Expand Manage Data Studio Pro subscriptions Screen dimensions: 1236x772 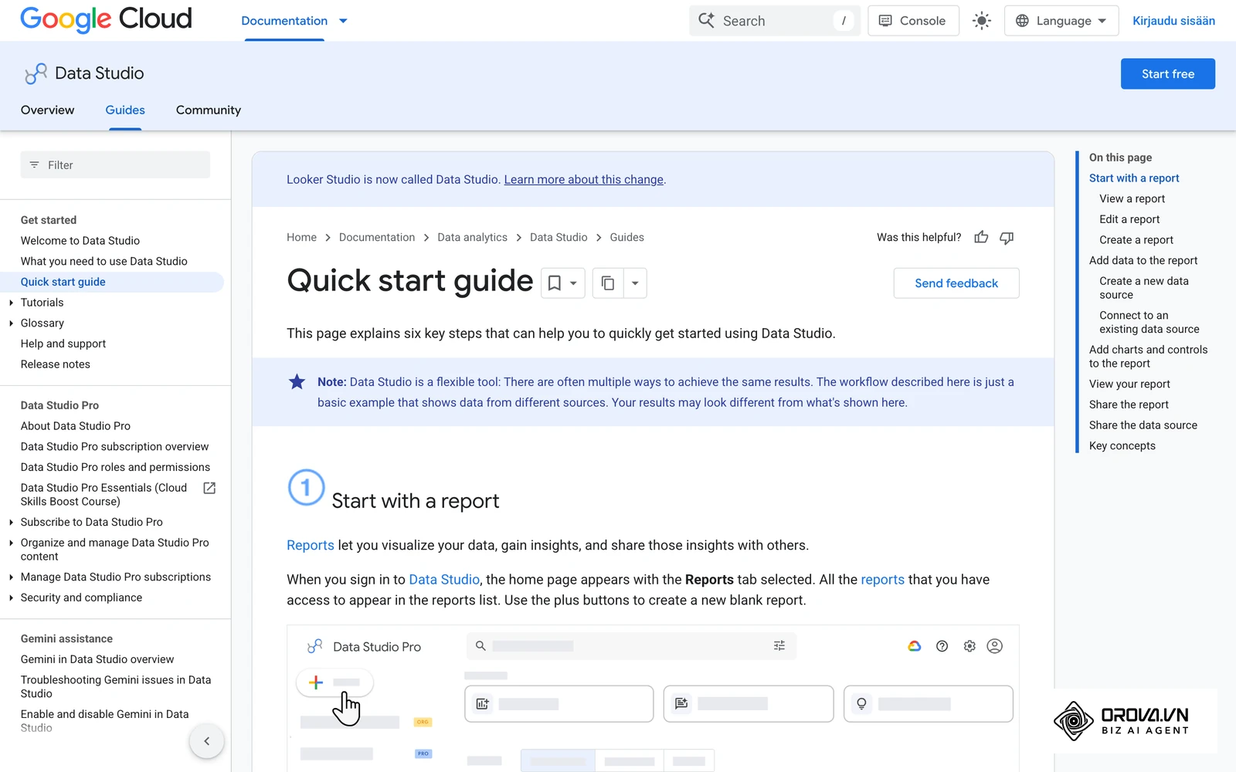(11, 577)
